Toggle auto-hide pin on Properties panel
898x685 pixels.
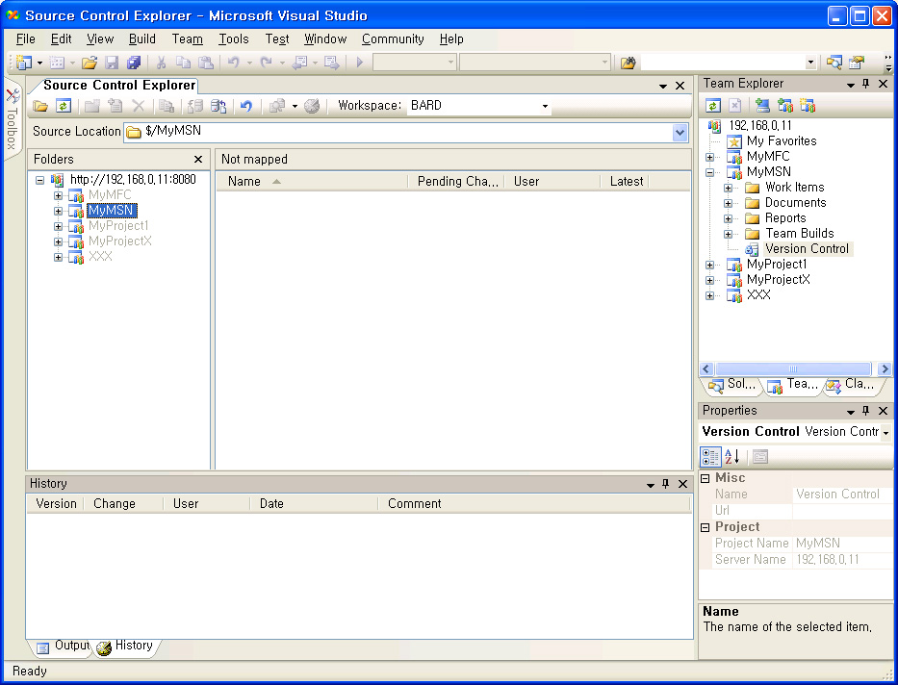tap(866, 411)
